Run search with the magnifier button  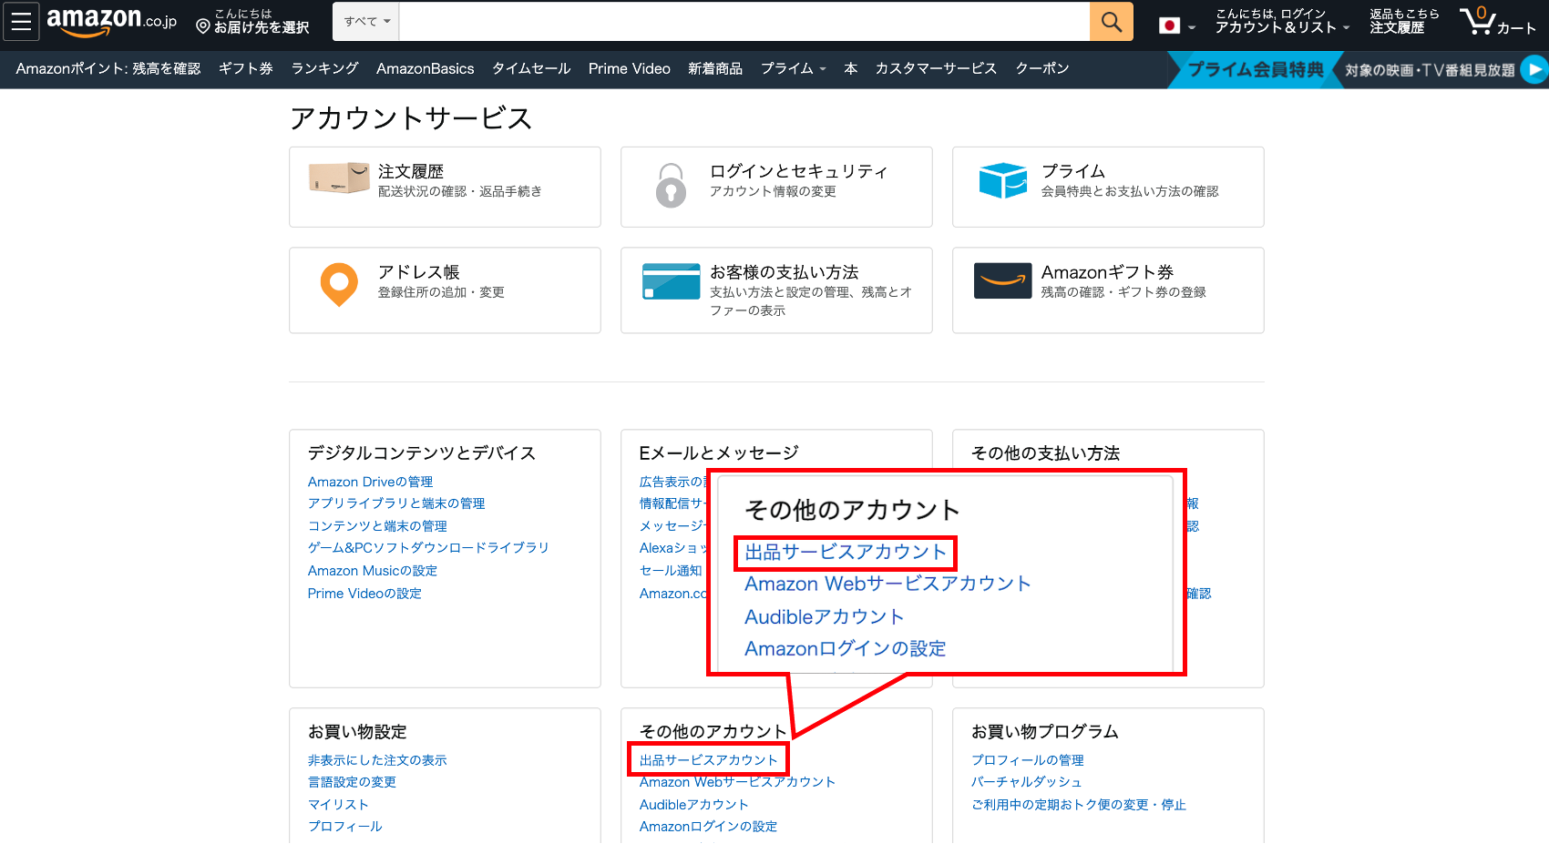click(1112, 21)
